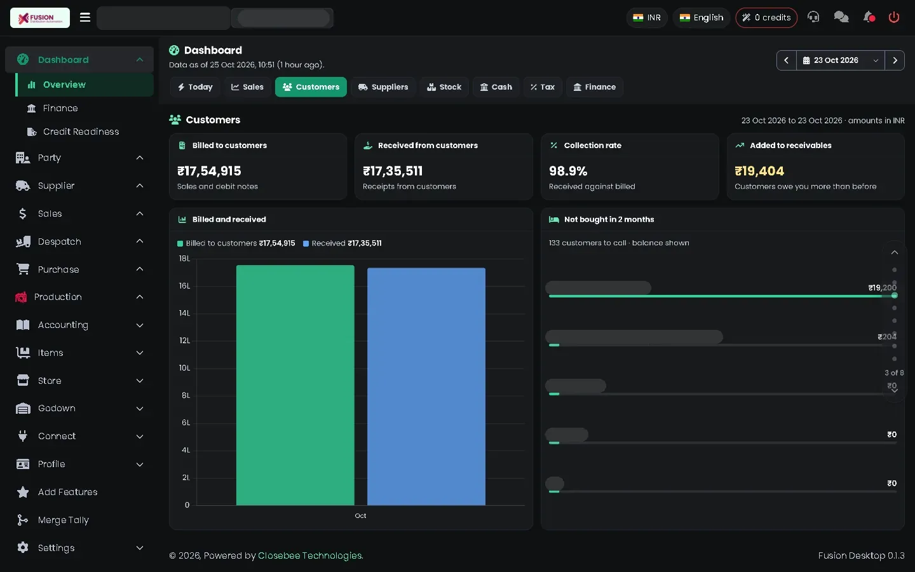Click the ₹19,200 customer balance row
The height and width of the screenshot is (572, 915).
pyautogui.click(x=722, y=288)
